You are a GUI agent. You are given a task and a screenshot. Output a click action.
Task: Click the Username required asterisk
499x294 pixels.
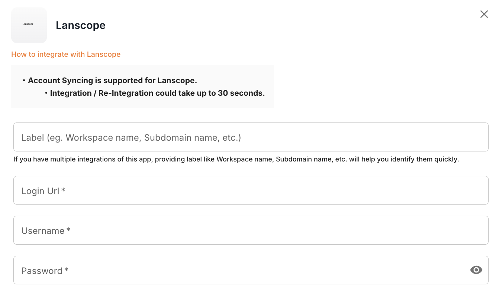pyautogui.click(x=68, y=231)
